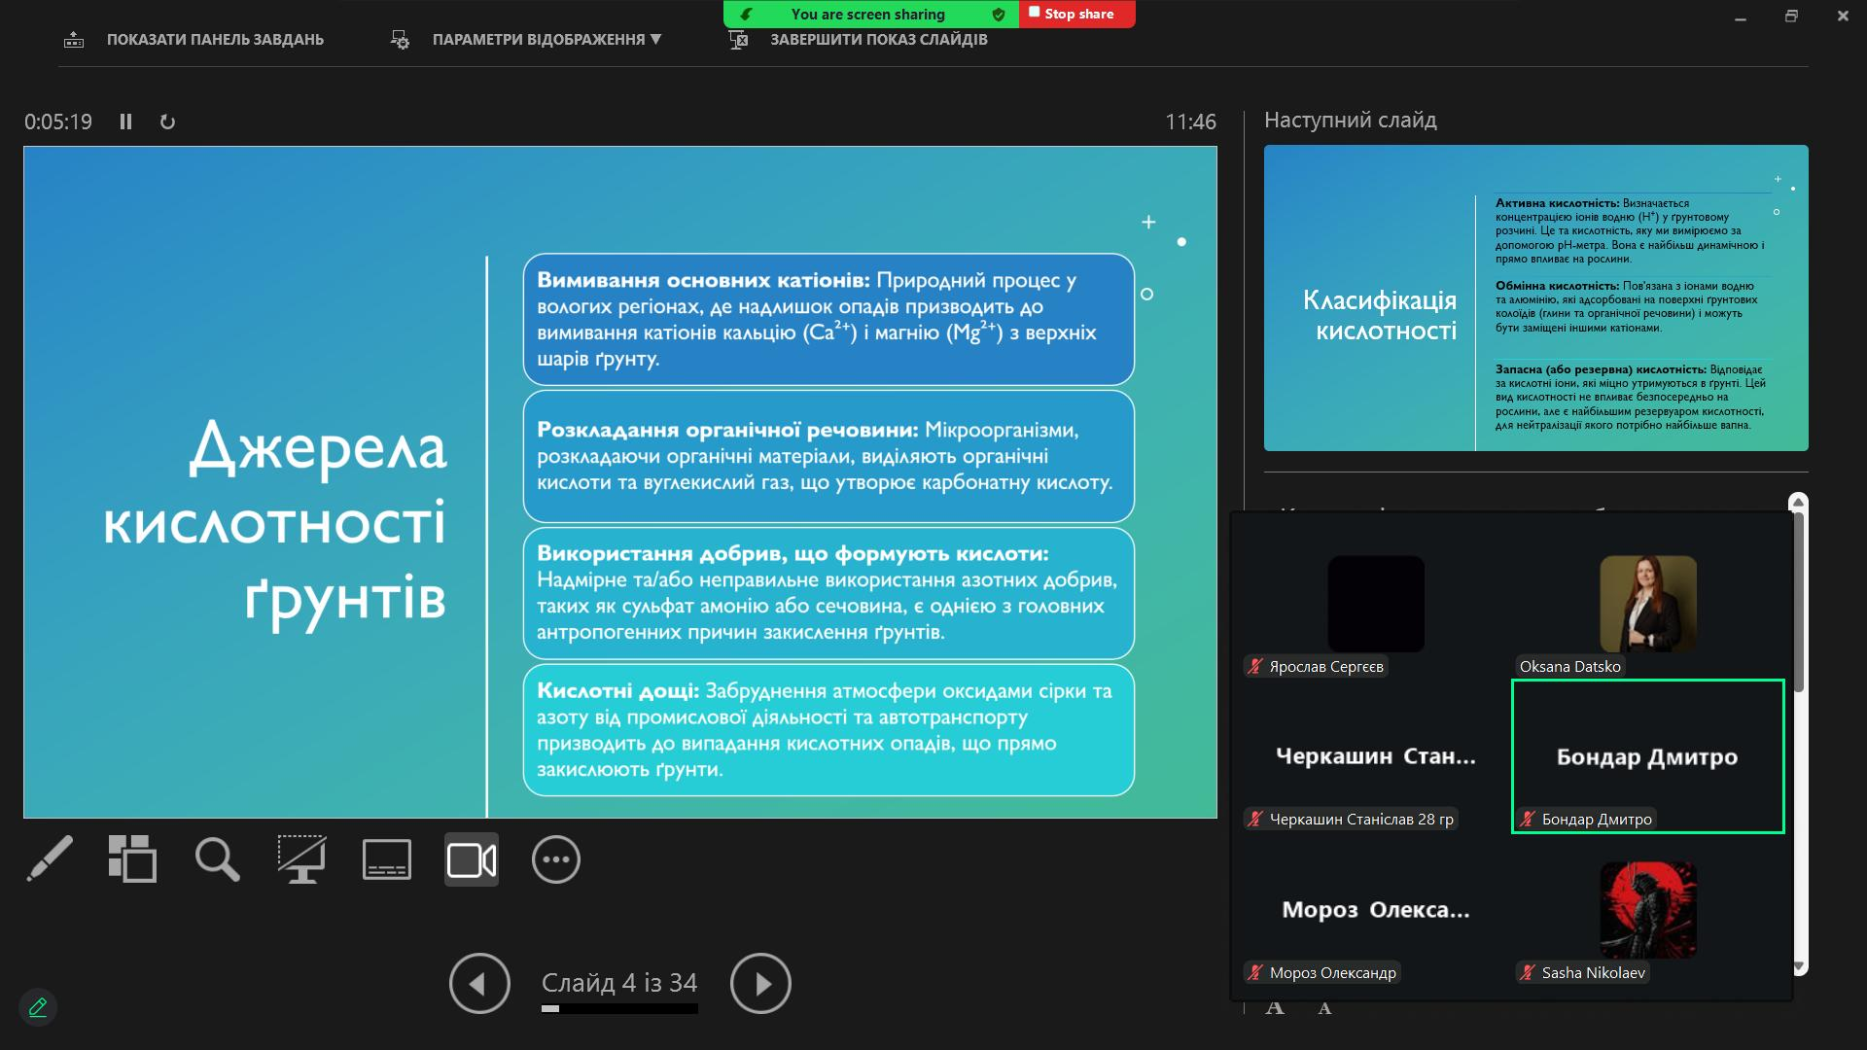This screenshot has height=1050, width=1867.
Task: Toggle subtitles display icon
Action: tap(386, 859)
